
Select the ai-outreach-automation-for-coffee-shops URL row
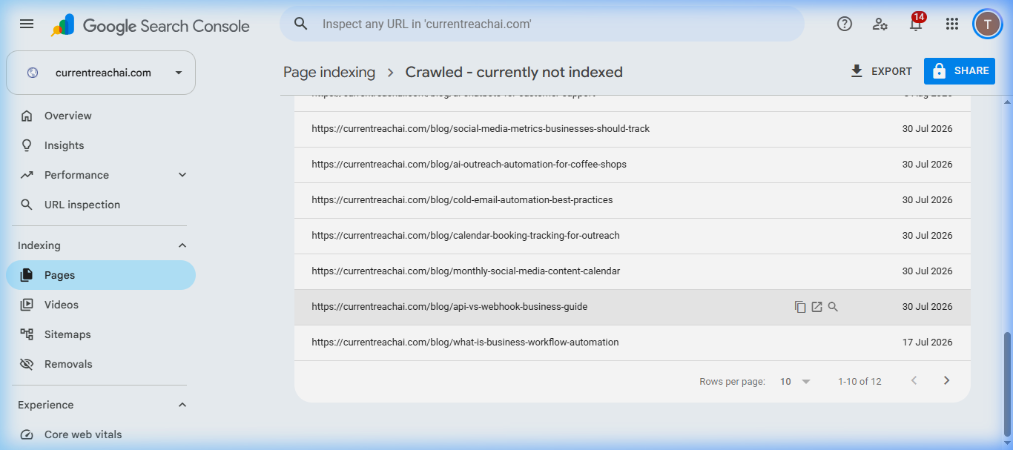pyautogui.click(x=633, y=165)
